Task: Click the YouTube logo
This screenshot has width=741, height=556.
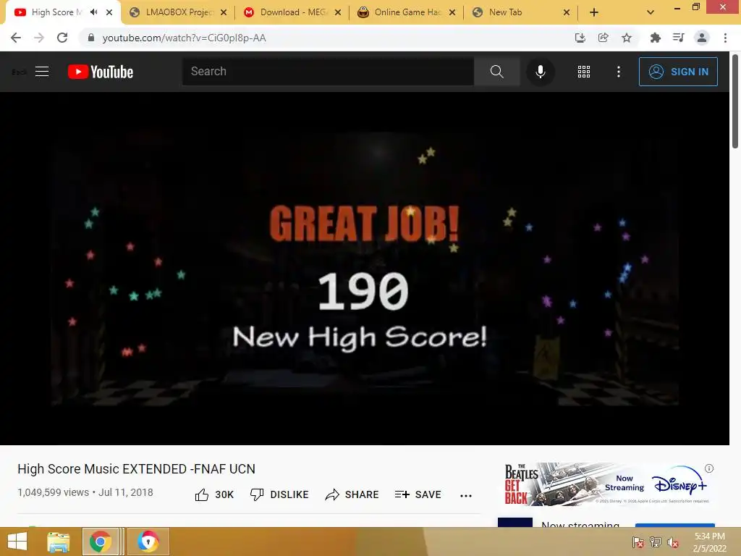Action: (101, 72)
